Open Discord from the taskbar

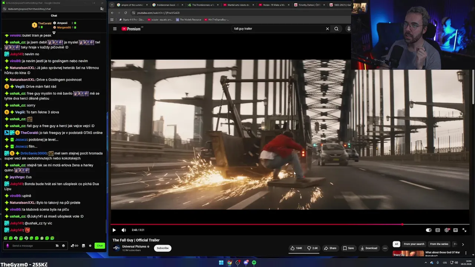tap(246, 263)
